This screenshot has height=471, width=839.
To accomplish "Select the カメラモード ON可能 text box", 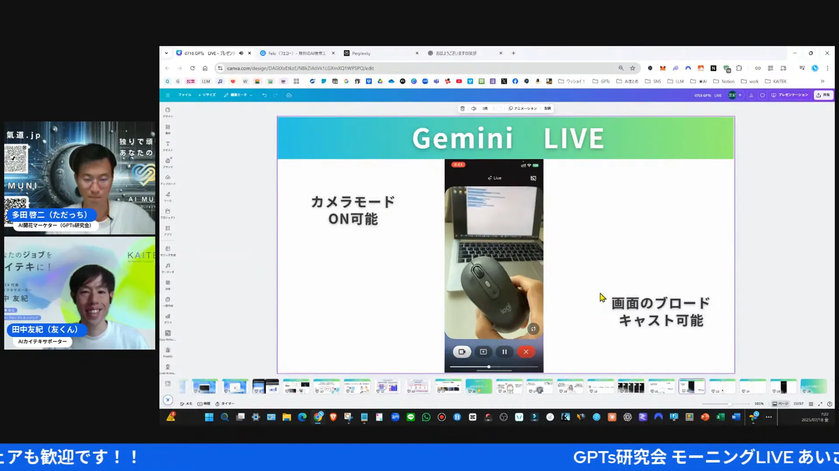I will point(353,210).
